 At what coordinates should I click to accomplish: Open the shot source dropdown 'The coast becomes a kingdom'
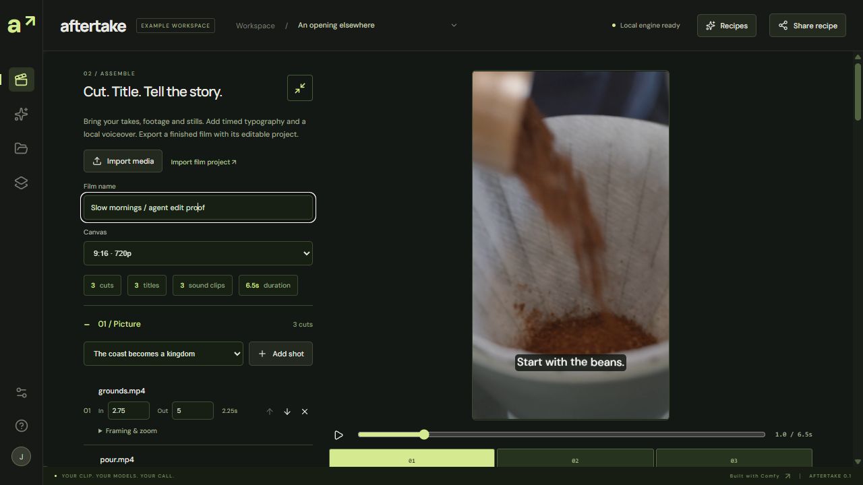163,354
